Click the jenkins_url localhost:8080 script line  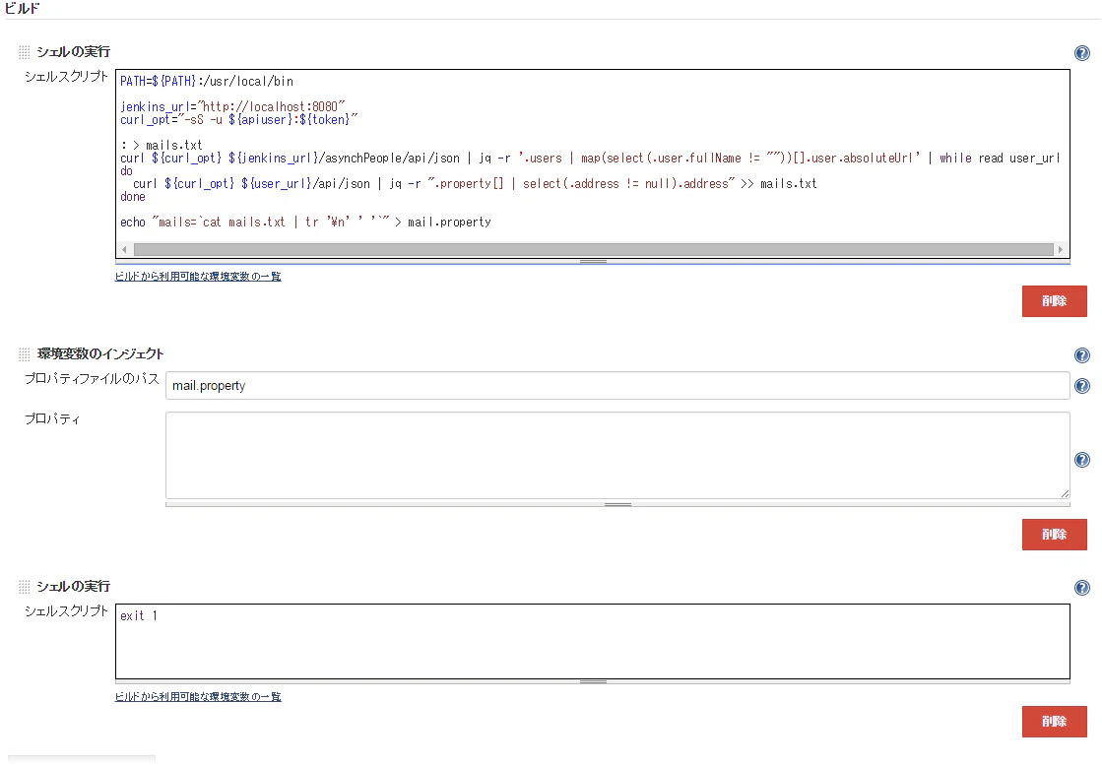coord(232,106)
